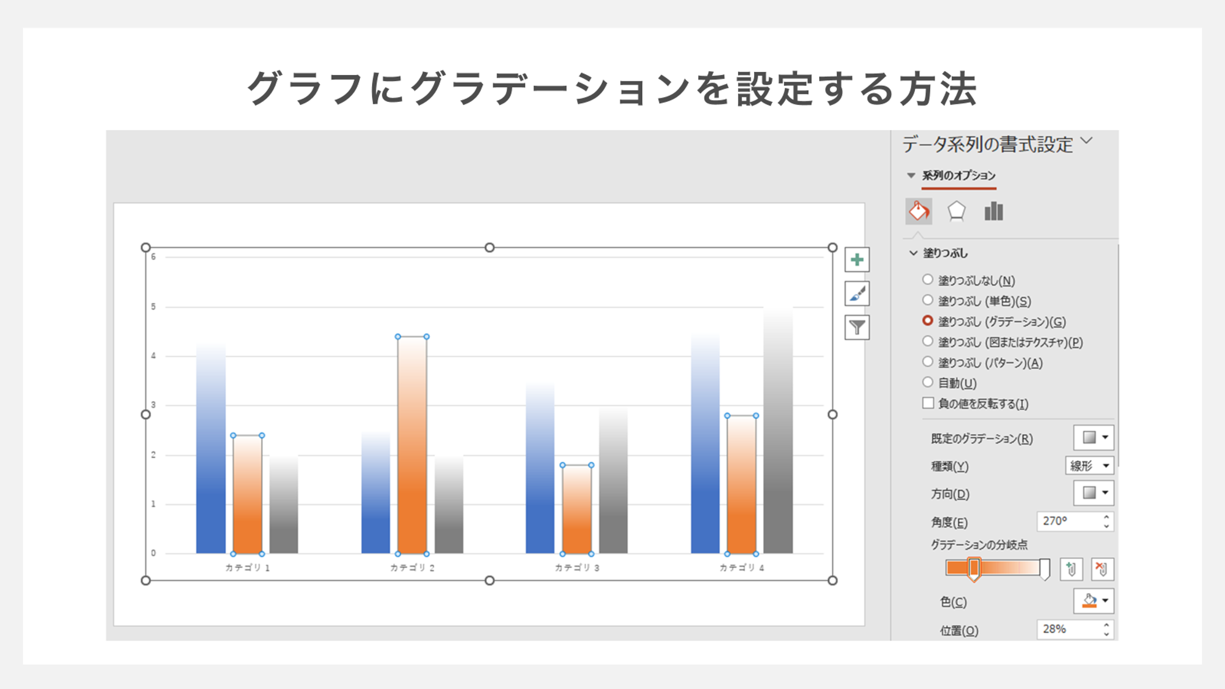Open the Series Options bar chart tab
The image size is (1225, 689).
click(x=994, y=211)
